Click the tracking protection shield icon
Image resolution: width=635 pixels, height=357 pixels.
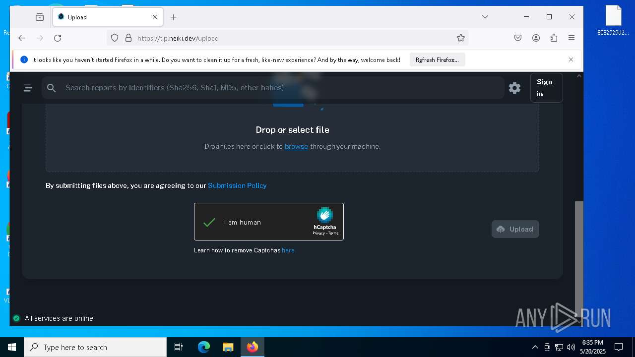(115, 38)
